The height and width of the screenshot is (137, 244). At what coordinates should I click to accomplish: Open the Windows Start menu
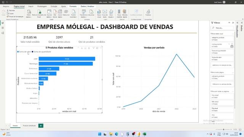[100, 134]
